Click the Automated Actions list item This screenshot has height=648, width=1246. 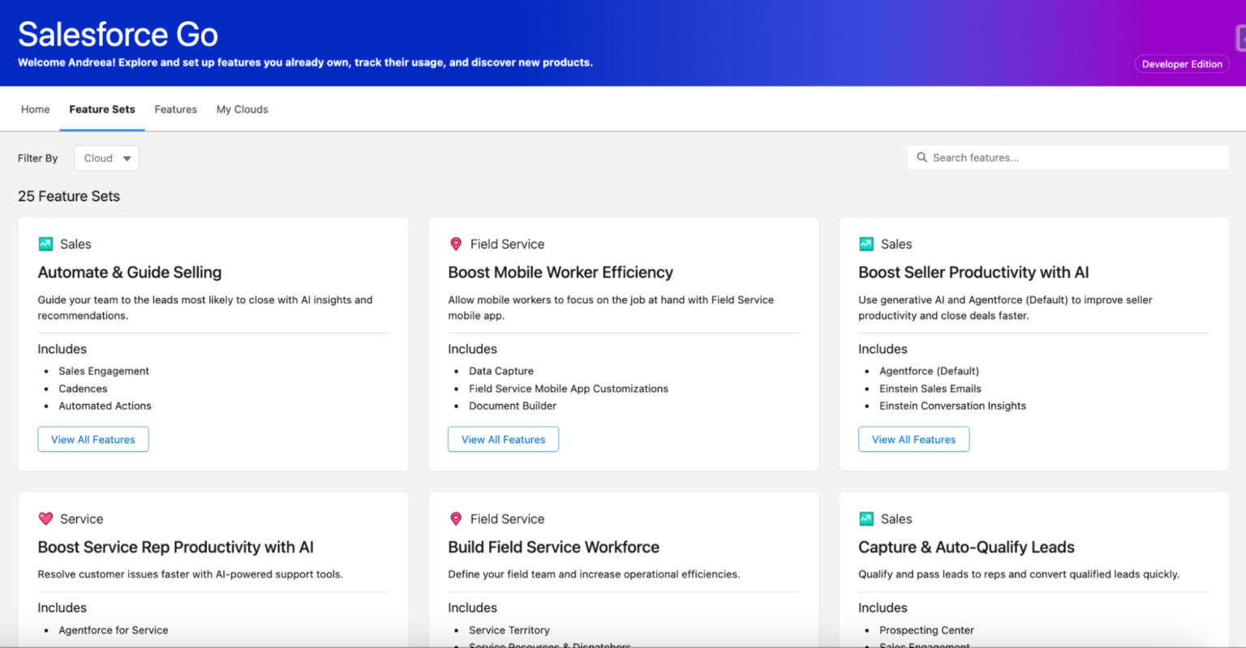(105, 406)
